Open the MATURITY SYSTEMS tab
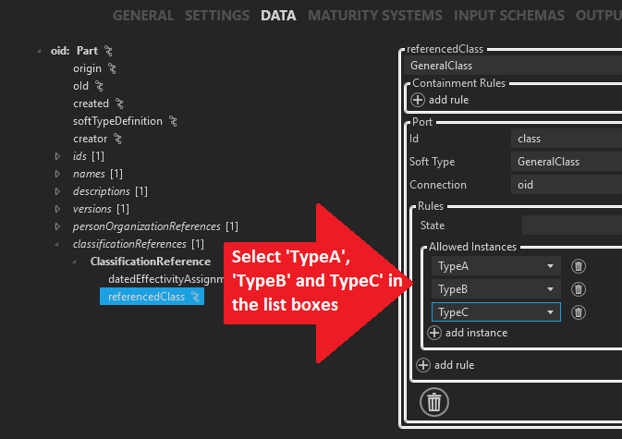The height and width of the screenshot is (439, 622). pos(375,15)
